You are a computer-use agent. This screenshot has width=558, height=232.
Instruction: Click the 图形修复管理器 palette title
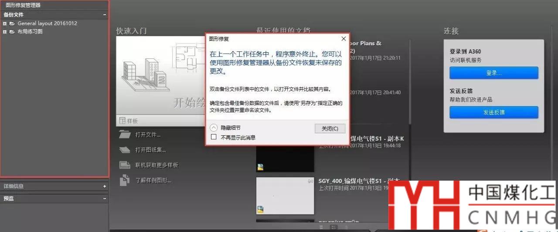tap(23, 5)
